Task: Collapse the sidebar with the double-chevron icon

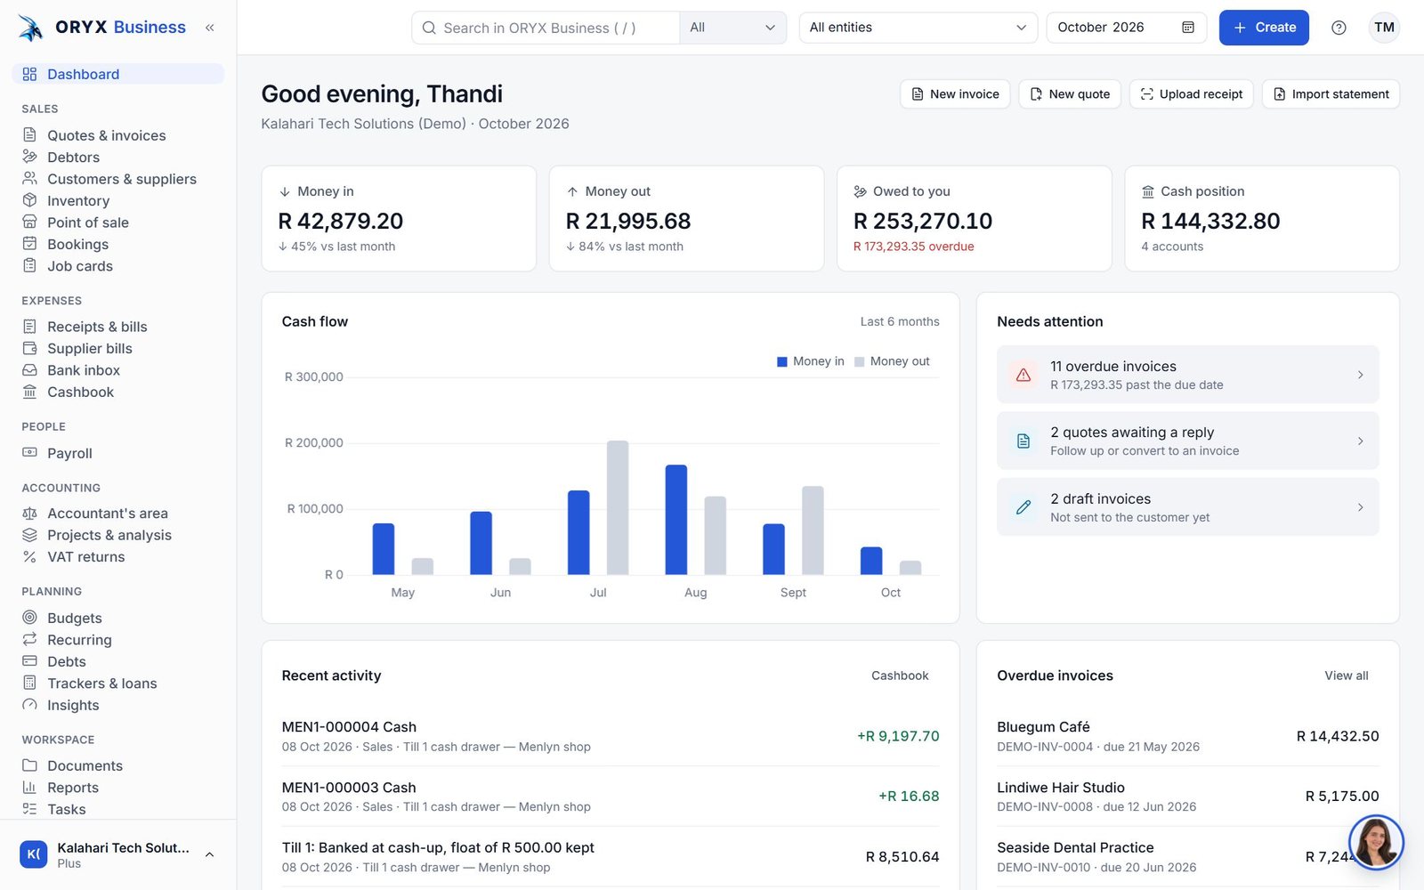Action: 210,28
